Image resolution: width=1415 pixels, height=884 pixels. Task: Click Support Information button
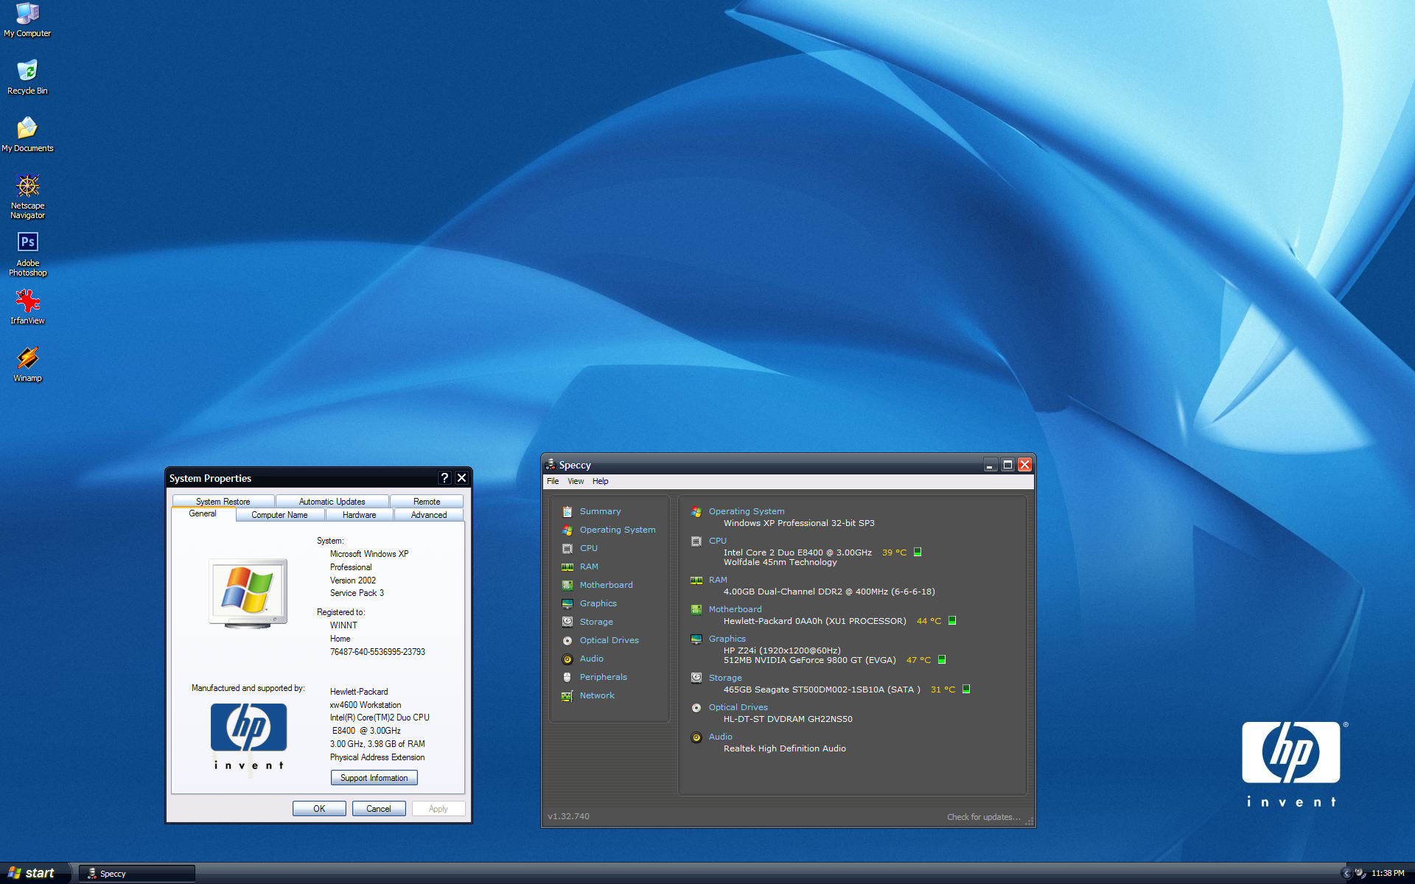tap(374, 778)
